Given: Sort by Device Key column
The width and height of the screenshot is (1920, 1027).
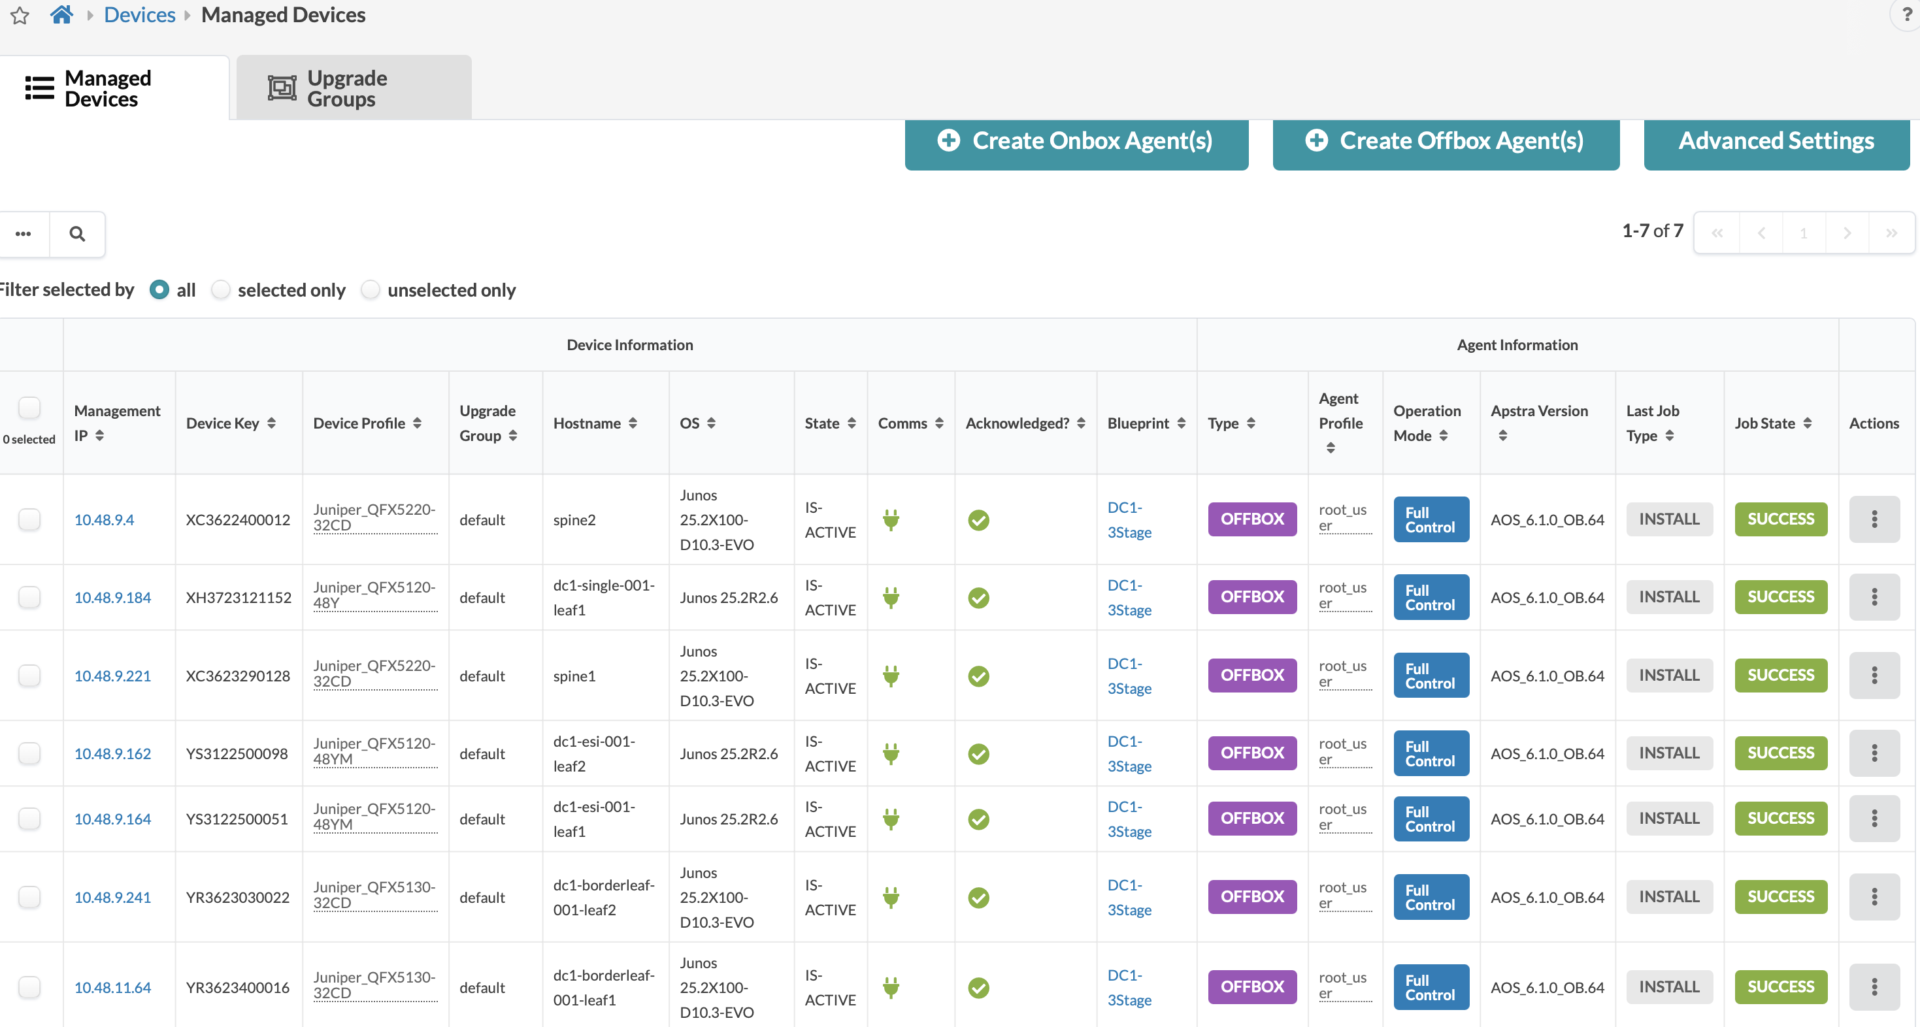Looking at the screenshot, I should (x=231, y=423).
